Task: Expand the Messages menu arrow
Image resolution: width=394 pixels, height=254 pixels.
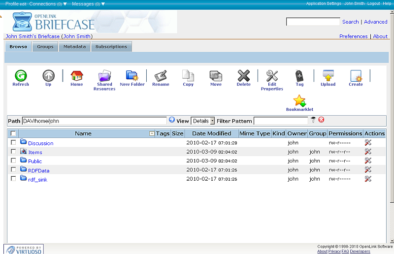Action: tap(103, 4)
